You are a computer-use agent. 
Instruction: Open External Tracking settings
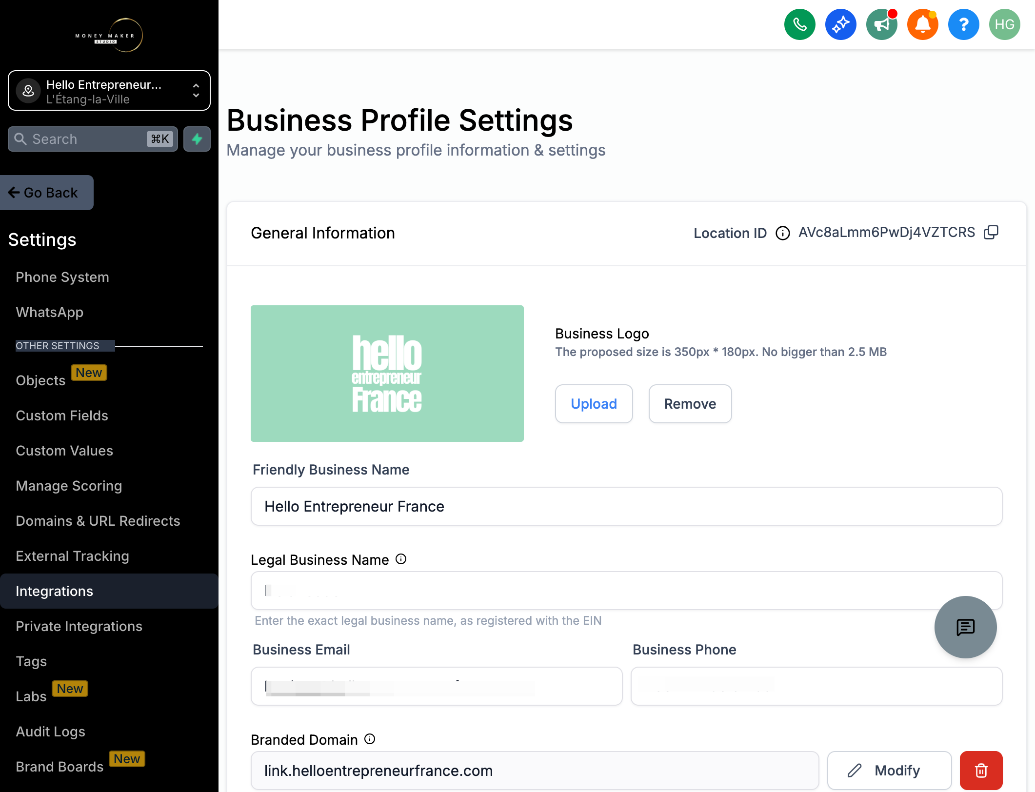[x=72, y=556]
